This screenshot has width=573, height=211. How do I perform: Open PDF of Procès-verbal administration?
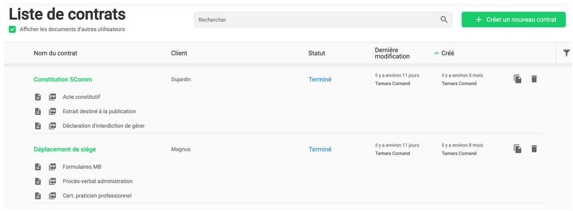pyautogui.click(x=53, y=181)
